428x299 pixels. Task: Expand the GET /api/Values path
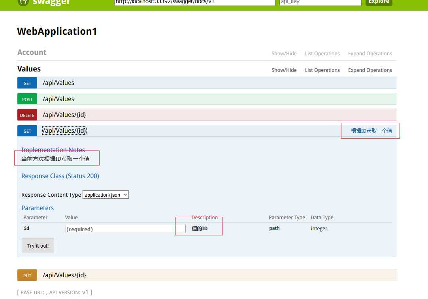pyautogui.click(x=58, y=83)
